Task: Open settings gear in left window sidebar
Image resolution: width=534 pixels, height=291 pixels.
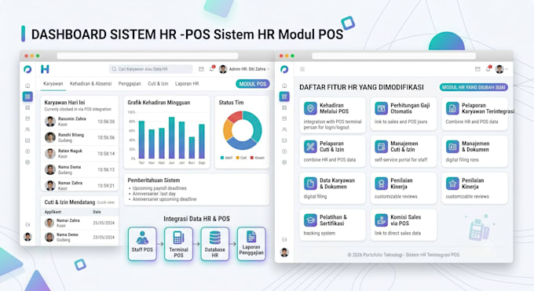Action: (x=27, y=162)
